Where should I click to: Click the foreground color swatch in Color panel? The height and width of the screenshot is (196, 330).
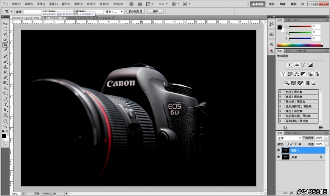279,27
